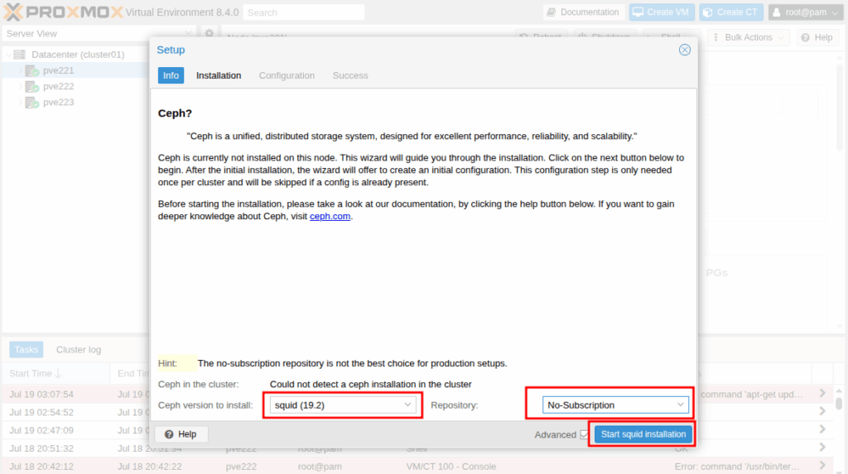Open the Server View selector
The width and height of the screenshot is (848, 474).
(99, 34)
